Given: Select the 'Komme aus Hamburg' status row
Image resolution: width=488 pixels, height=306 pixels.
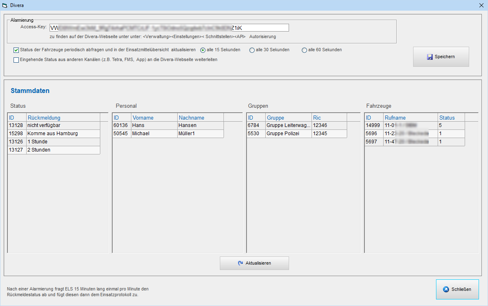Looking at the screenshot, I should [52, 134].
